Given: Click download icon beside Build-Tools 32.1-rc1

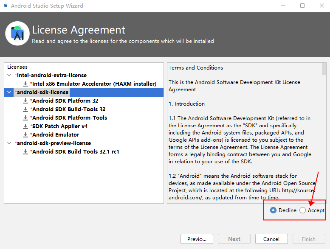Looking at the screenshot, I should click(25, 152).
